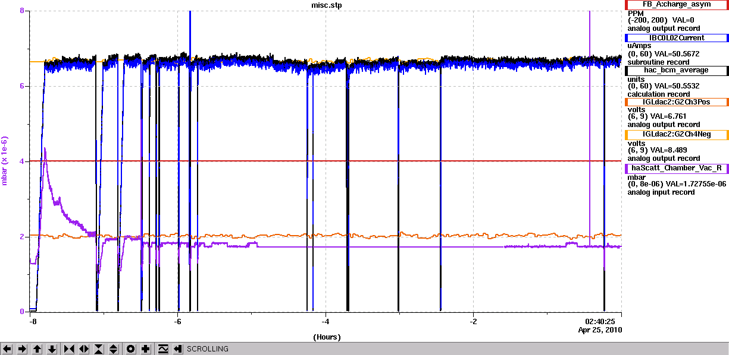Click the -2 hours axis tick label
The height and width of the screenshot is (355, 729).
click(x=473, y=321)
